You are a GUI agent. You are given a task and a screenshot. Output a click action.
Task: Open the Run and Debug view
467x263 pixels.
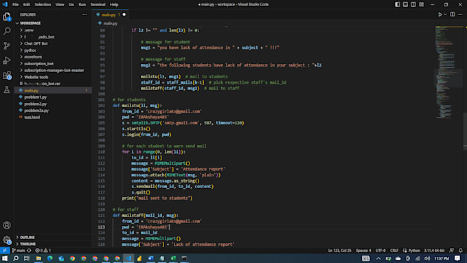(x=7, y=60)
